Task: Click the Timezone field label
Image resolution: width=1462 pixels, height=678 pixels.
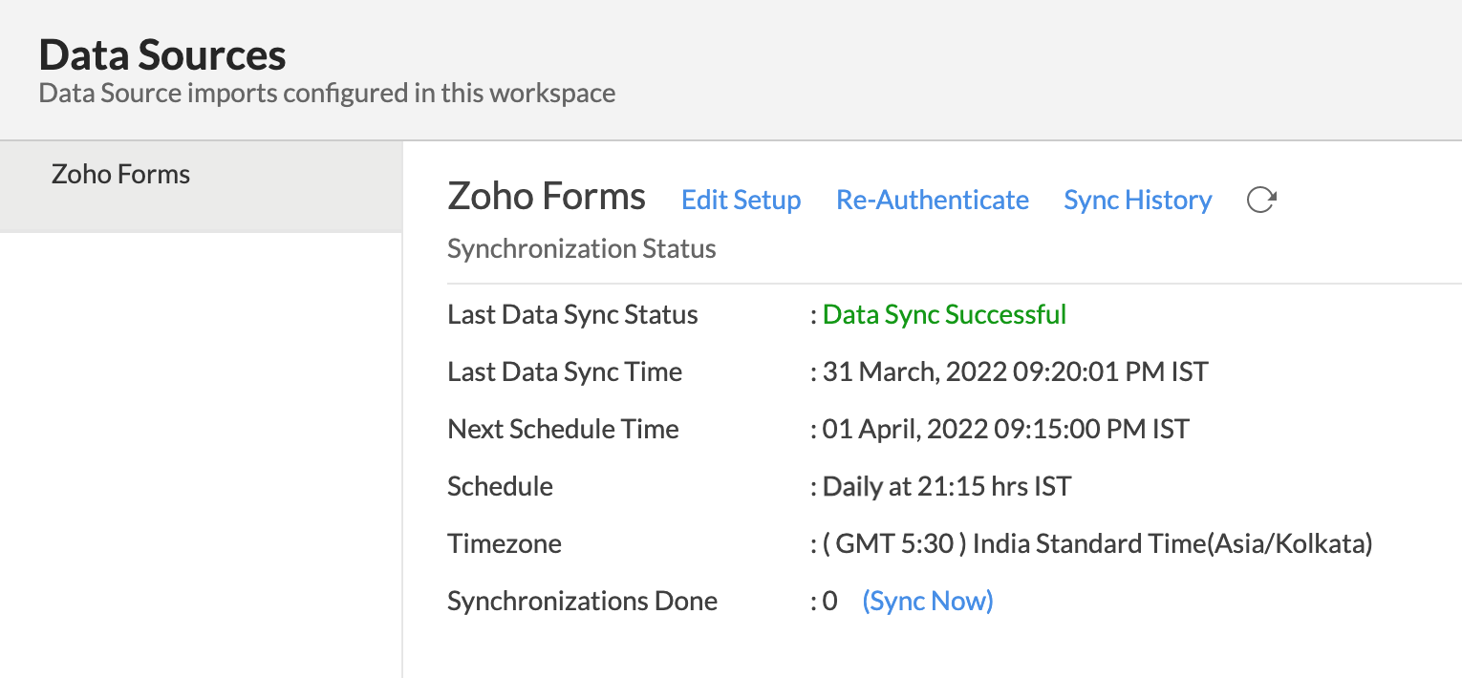Action: (x=504, y=544)
